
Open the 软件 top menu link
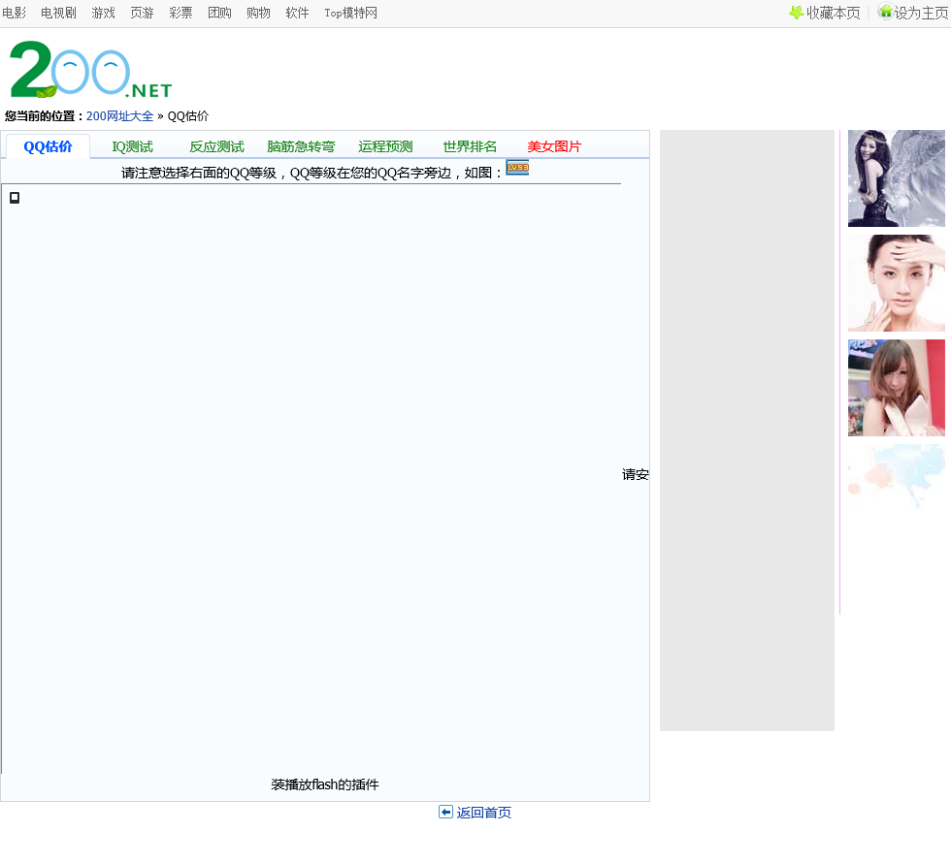(297, 13)
